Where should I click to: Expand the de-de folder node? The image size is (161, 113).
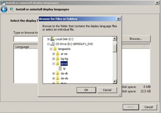(x=54, y=78)
